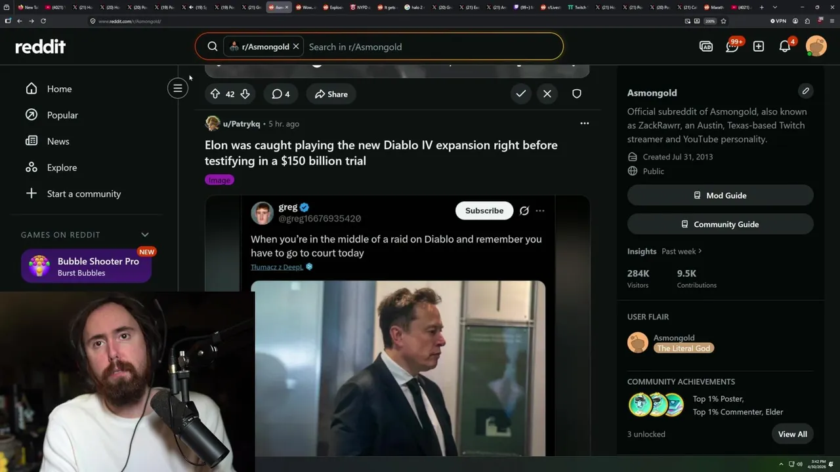Open the advertise icon in the header
The height and width of the screenshot is (472, 840).
coord(706,47)
